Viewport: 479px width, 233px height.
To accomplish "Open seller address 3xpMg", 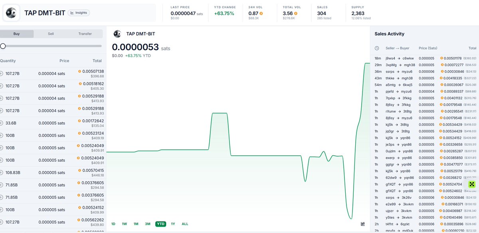I will pyautogui.click(x=391, y=65).
